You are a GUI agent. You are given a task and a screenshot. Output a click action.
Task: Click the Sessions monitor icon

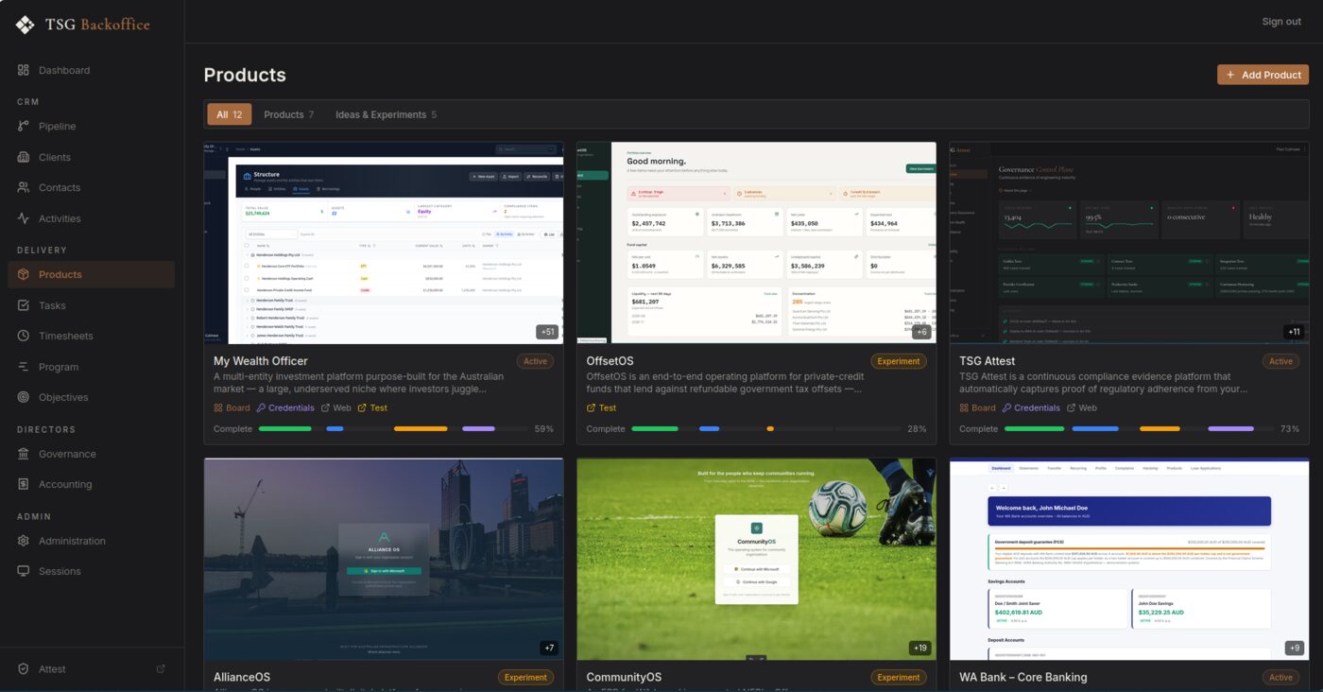coord(24,571)
